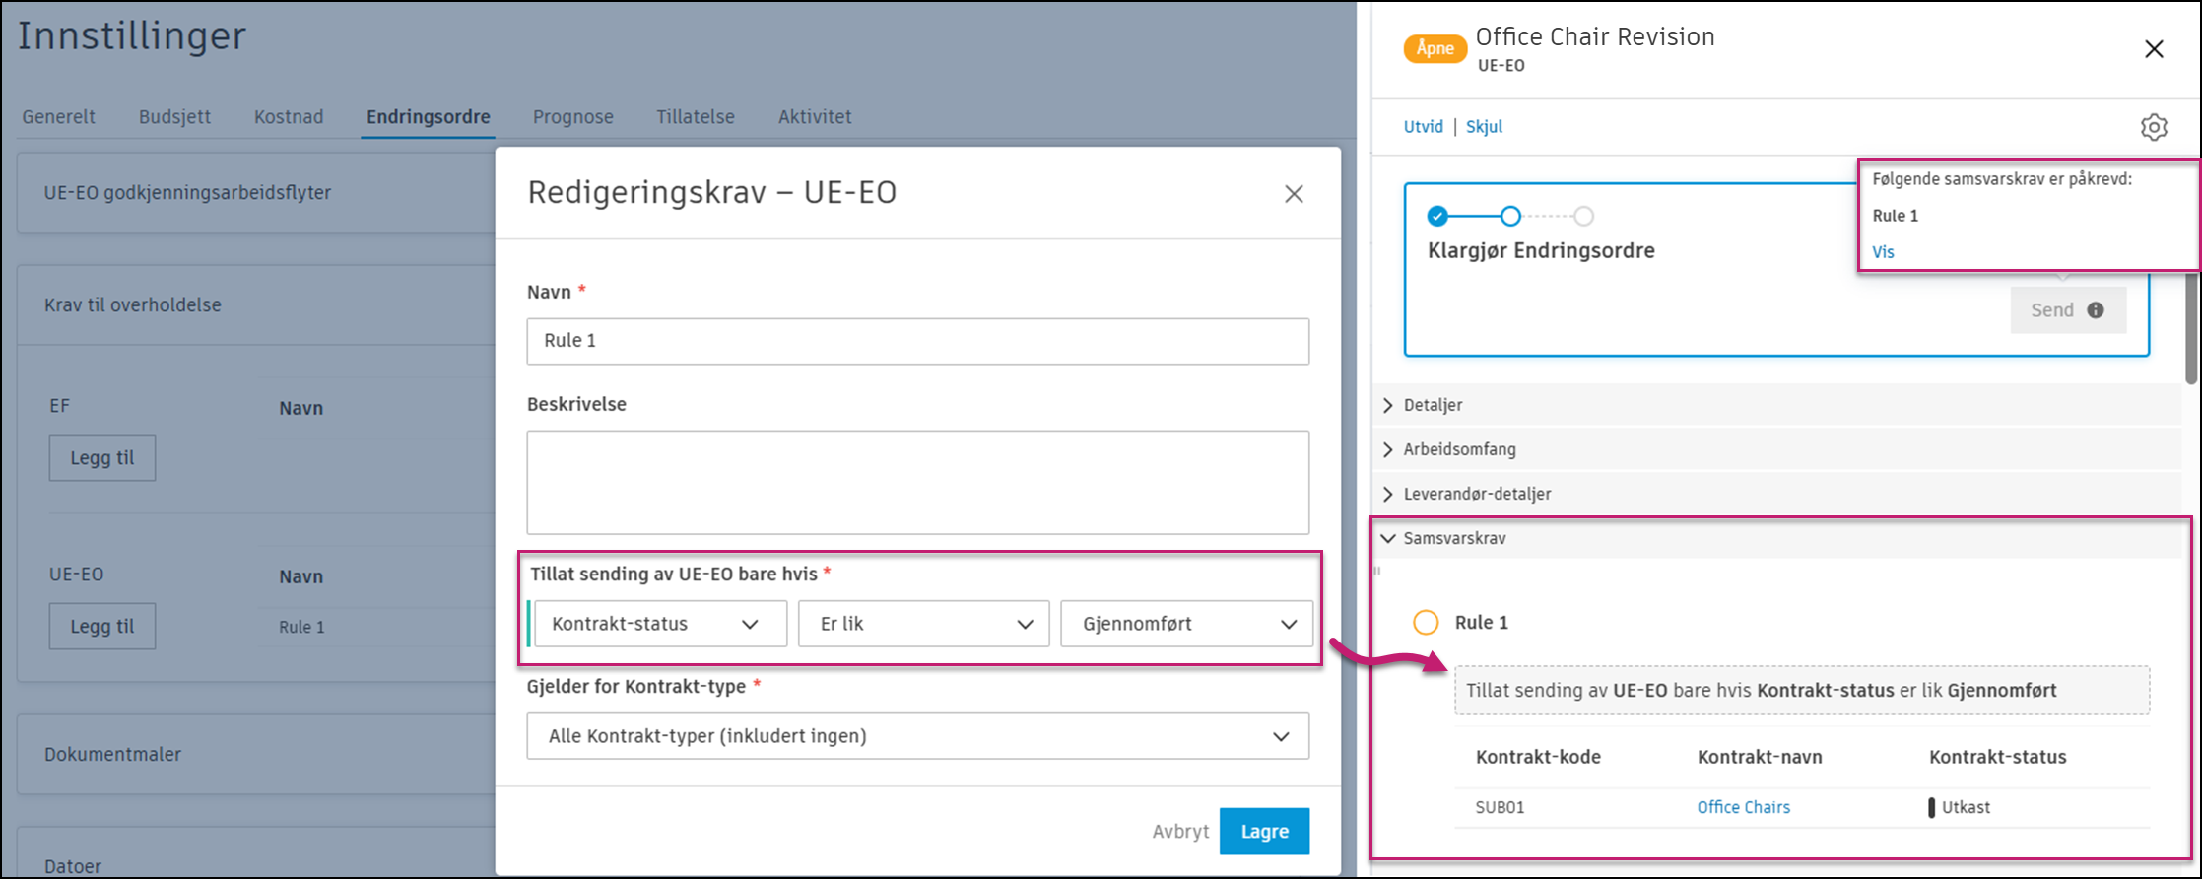Open the Er lik operator dropdown
Image resolution: width=2202 pixels, height=879 pixels.
click(923, 624)
